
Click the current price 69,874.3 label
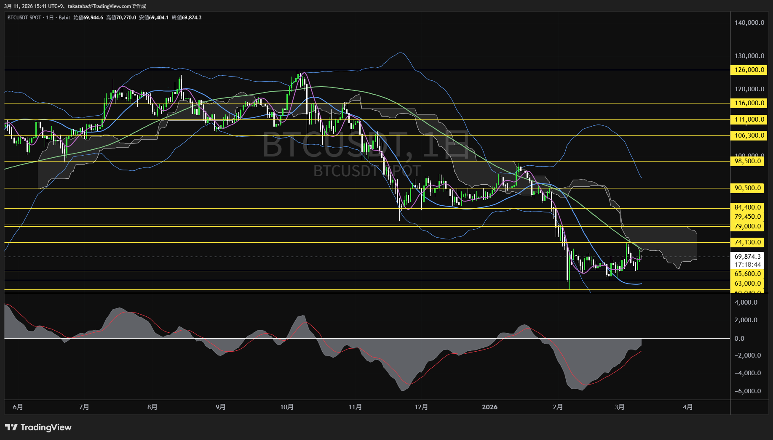[x=747, y=257]
